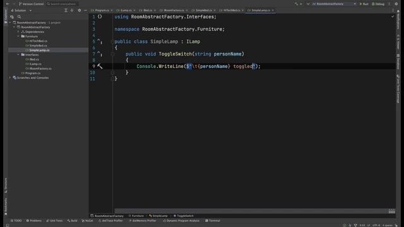Collapse the ToggleSwitch method fold marker

(112, 54)
